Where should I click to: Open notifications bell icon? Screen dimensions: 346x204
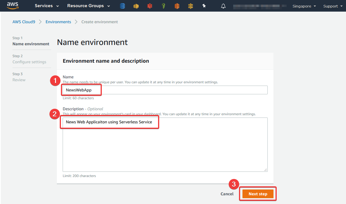click(223, 6)
